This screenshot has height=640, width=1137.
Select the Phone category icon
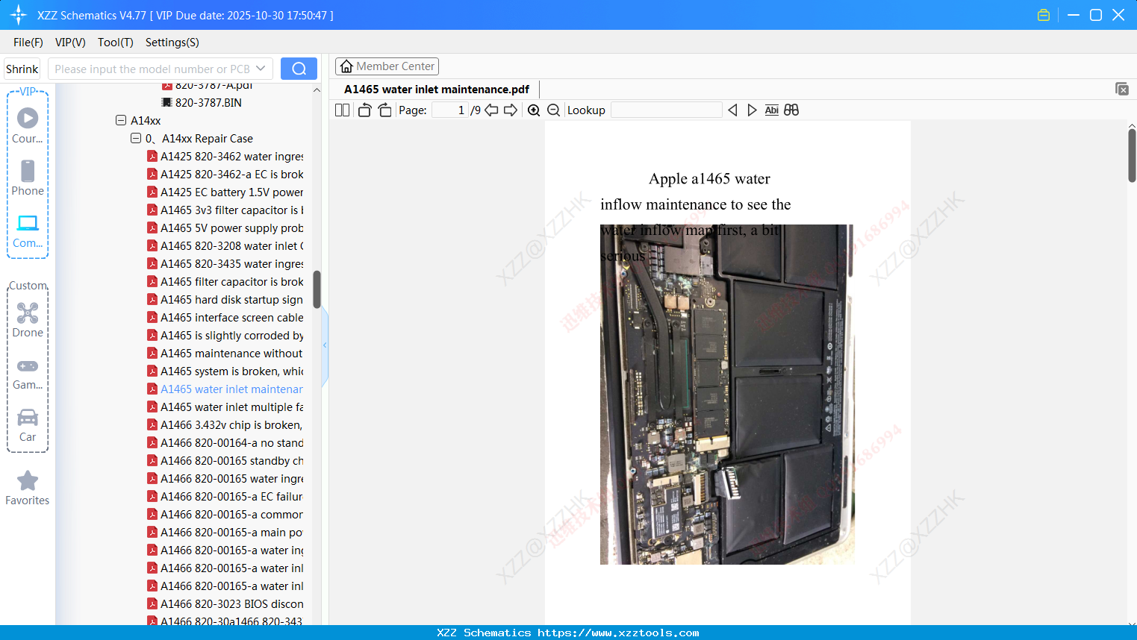coord(28,178)
